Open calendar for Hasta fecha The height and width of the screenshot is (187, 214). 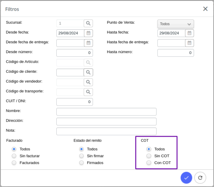(x=189, y=33)
